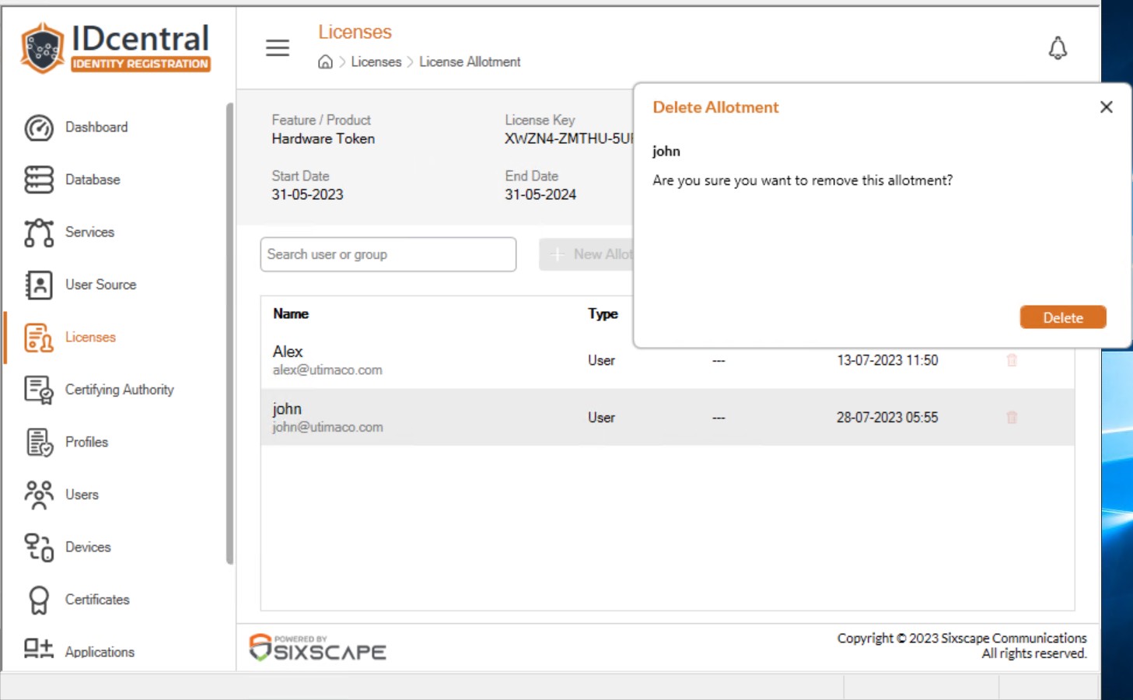
Task: Click the Dashboard gauge icon
Action: pyautogui.click(x=39, y=128)
